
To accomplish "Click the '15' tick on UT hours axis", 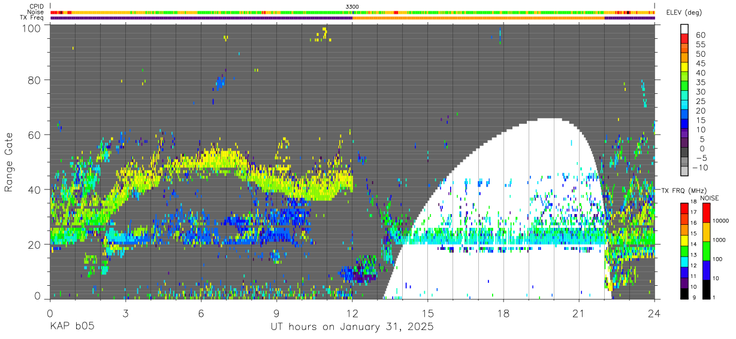I will tap(428, 313).
